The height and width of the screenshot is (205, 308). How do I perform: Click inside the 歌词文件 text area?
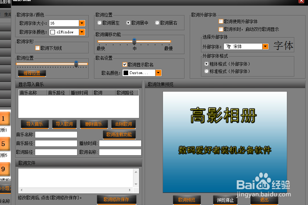click(x=76, y=178)
